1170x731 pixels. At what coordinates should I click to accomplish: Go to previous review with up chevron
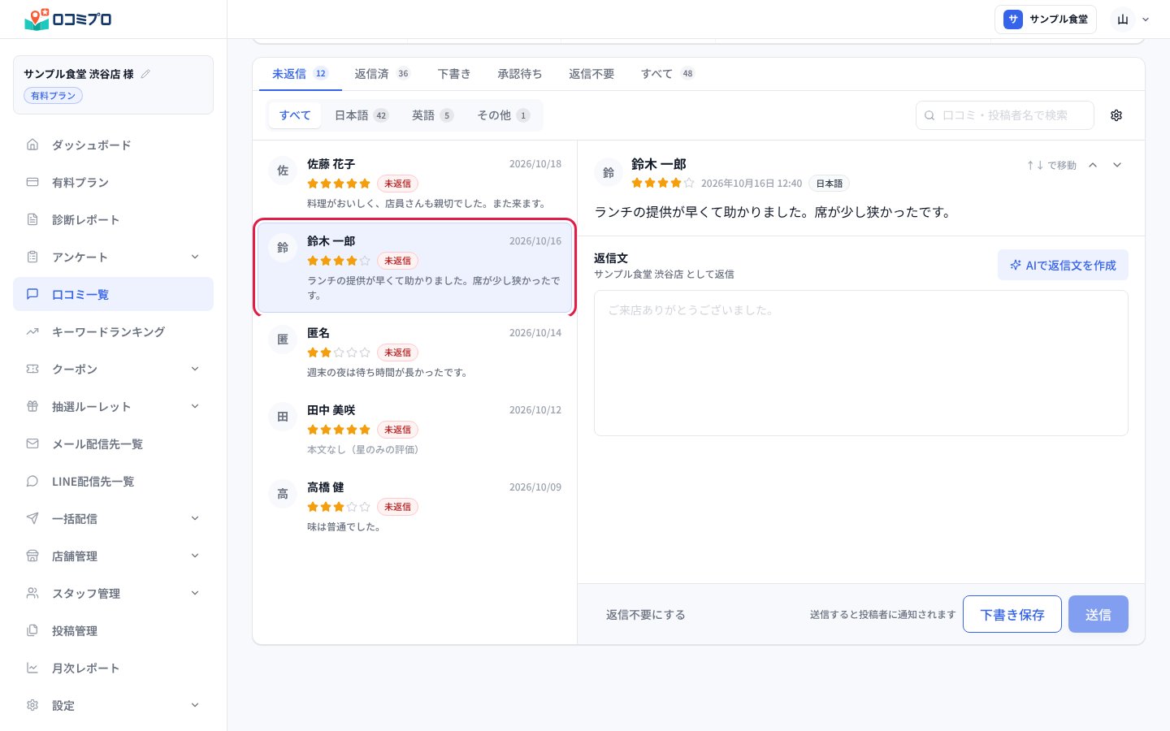1093,165
